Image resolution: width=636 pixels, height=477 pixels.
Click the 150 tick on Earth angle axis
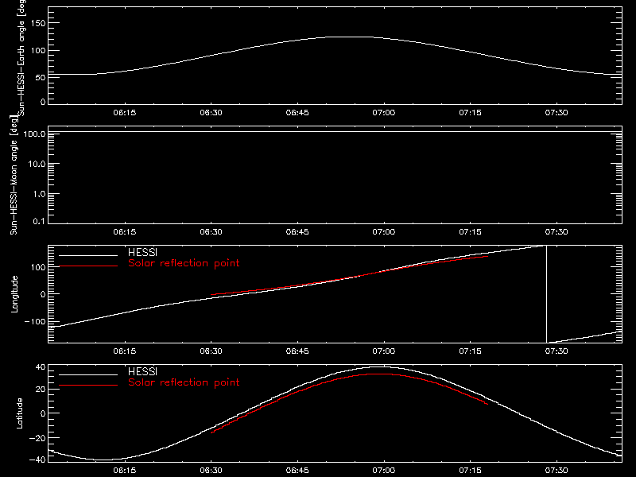pyautogui.click(x=38, y=23)
